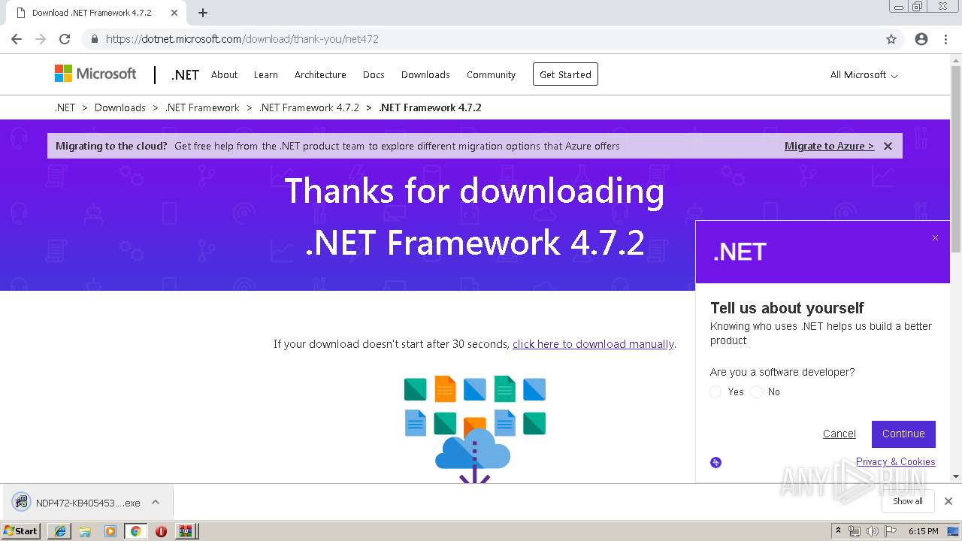
Task: Close the downloads bar
Action: [948, 501]
